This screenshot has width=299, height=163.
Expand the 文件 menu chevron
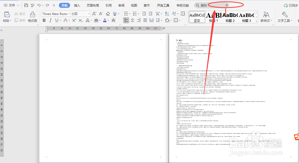coord(18,5)
